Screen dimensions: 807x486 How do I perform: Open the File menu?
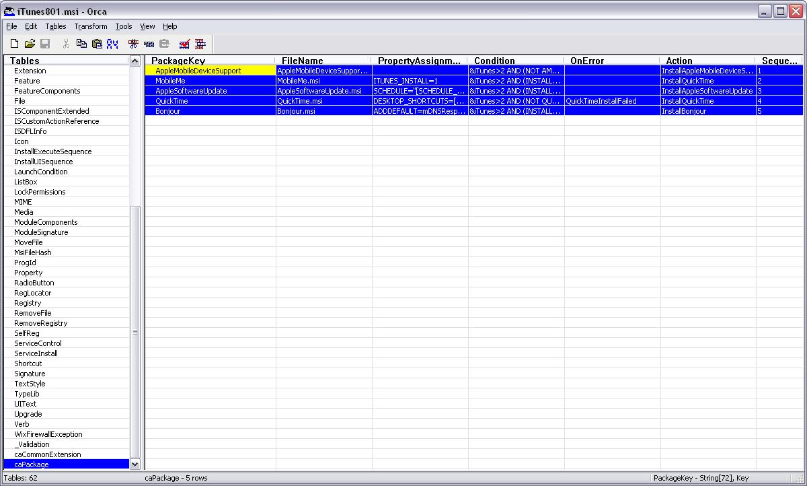[x=11, y=26]
